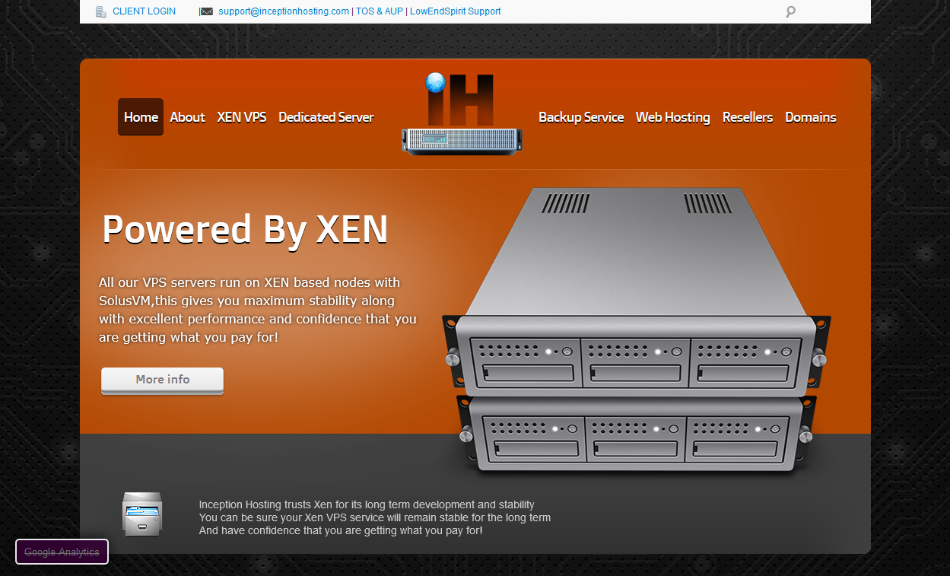950x576 pixels.
Task: Open the CLIENT LOGIN link
Action: click(x=144, y=11)
